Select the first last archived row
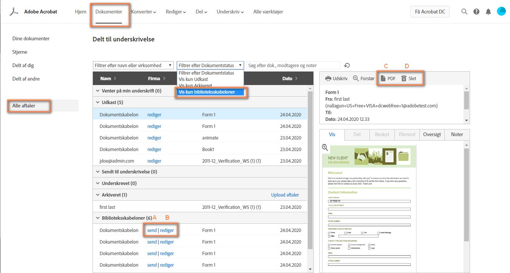 tap(200, 207)
